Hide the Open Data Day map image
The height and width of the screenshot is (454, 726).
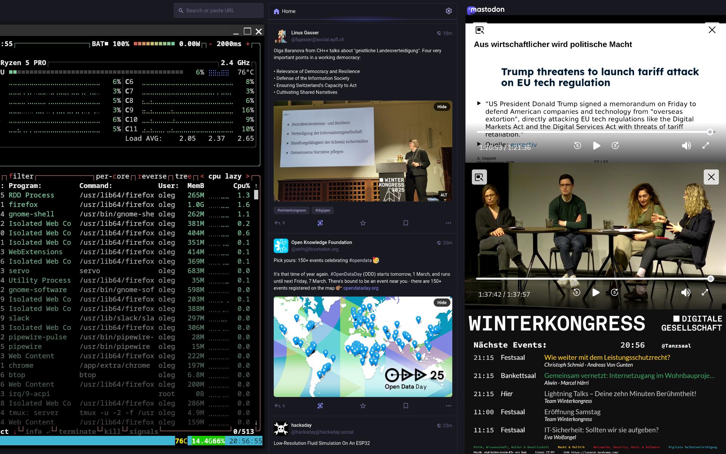(442, 303)
